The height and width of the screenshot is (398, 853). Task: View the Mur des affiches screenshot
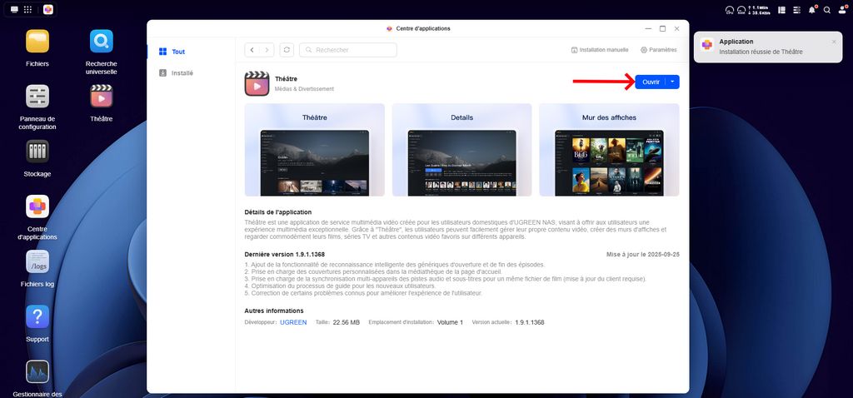click(x=609, y=150)
